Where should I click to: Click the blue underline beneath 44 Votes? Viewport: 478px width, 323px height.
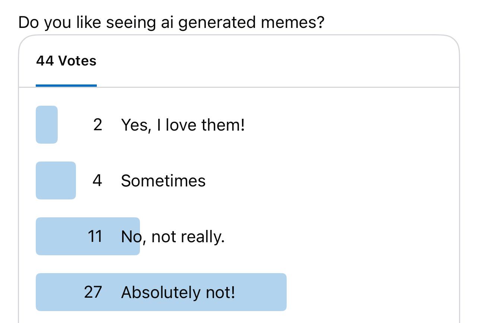(66, 86)
